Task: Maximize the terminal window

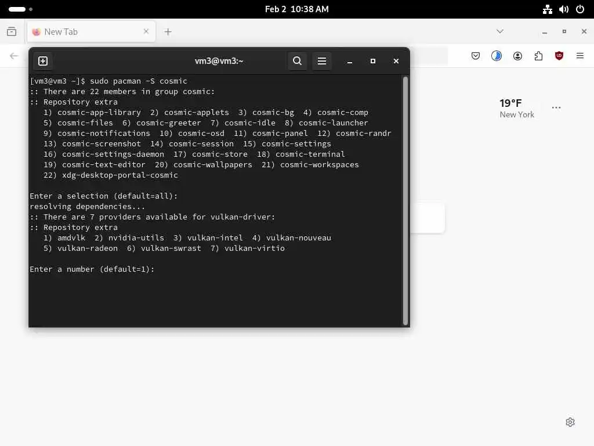Action: click(x=373, y=61)
